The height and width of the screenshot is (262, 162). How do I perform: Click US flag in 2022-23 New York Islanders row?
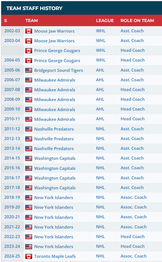[x=29, y=237]
